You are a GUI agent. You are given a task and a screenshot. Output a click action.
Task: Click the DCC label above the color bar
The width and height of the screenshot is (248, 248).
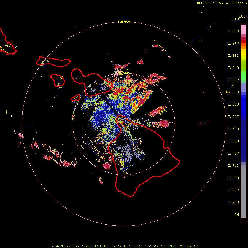[242, 17]
